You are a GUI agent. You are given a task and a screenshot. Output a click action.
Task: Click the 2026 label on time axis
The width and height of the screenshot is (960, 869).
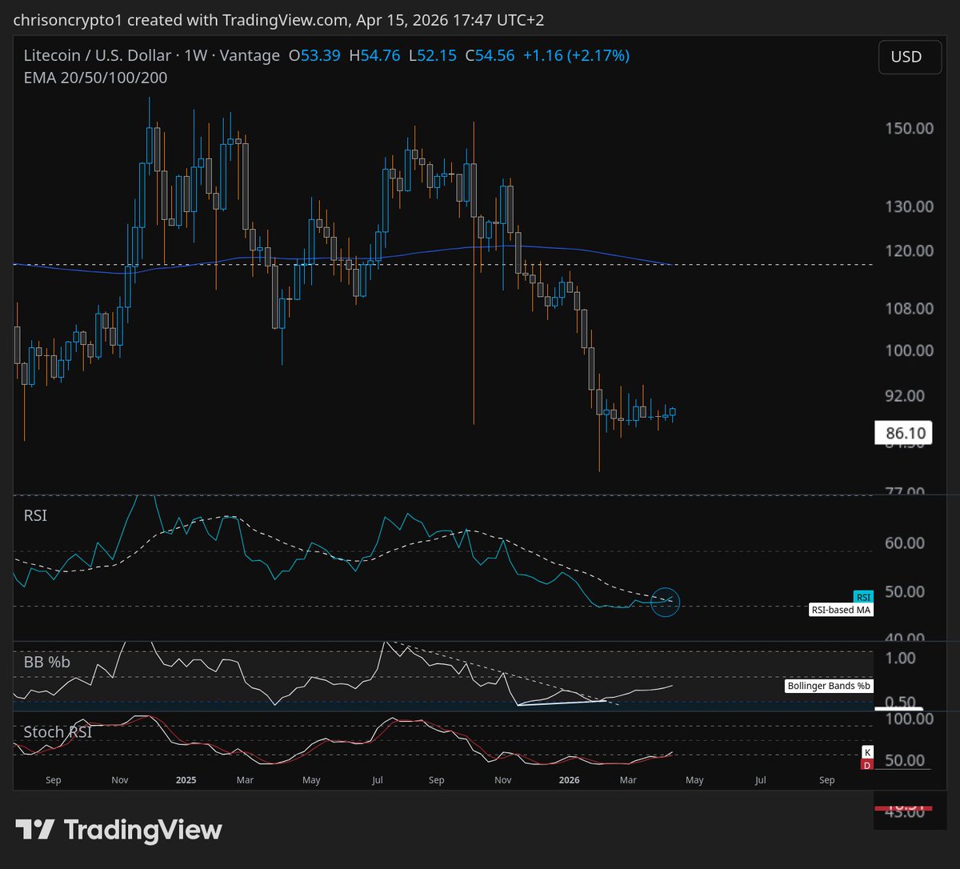click(569, 779)
